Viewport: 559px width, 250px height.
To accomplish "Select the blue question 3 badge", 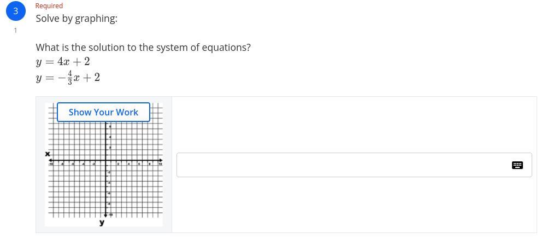I will [x=15, y=11].
